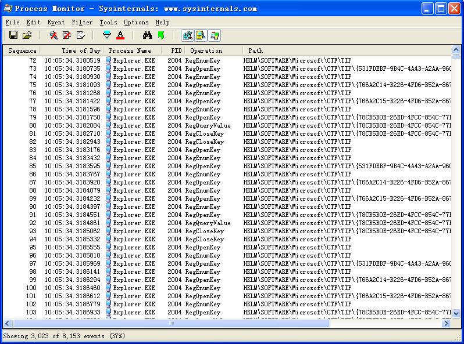Open the Help menu
The height and width of the screenshot is (344, 464).
pyautogui.click(x=162, y=23)
